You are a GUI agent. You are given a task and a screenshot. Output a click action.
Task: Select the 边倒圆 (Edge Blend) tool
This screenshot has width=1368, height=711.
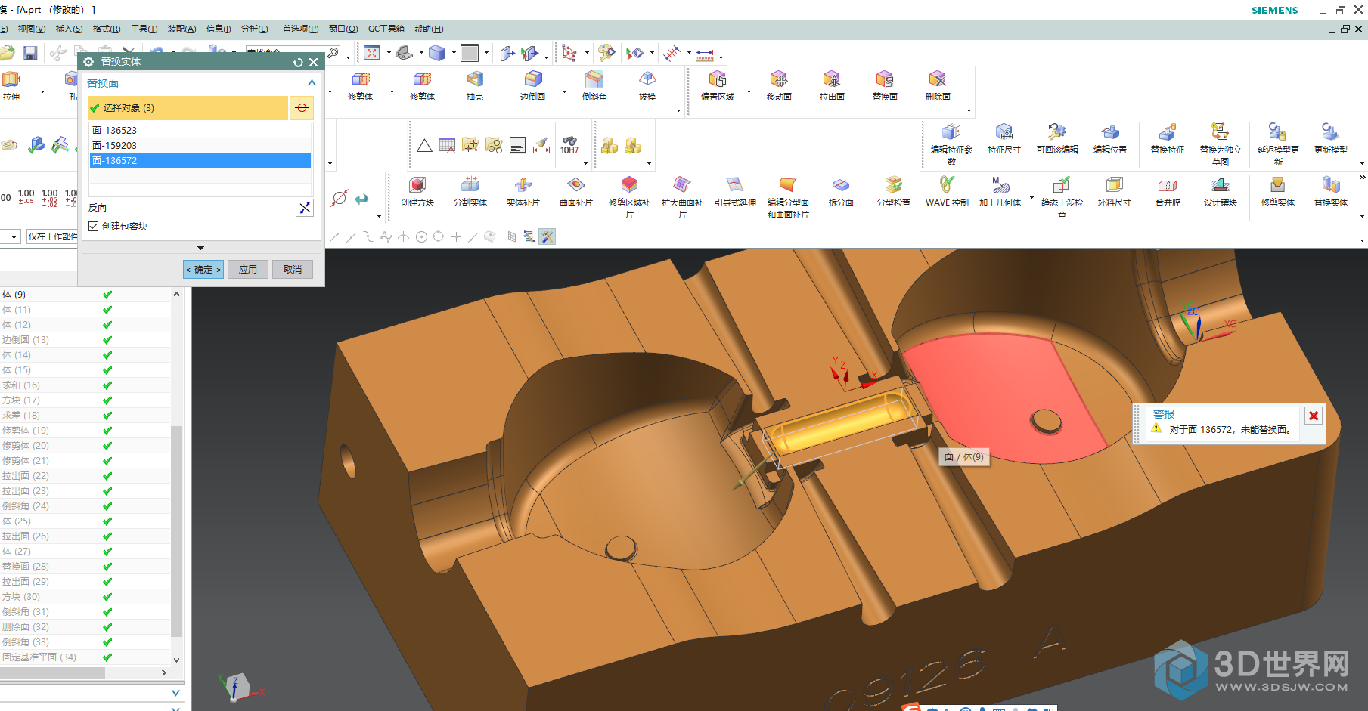click(x=533, y=79)
